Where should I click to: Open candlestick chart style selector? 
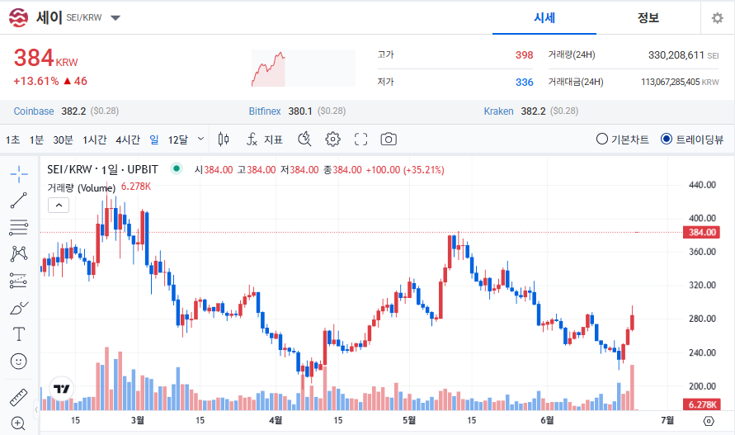point(224,139)
